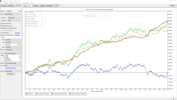Viewport: 177px width, 100px height.
Task: Check the SHOOTOUT flag
Action: tap(5, 61)
